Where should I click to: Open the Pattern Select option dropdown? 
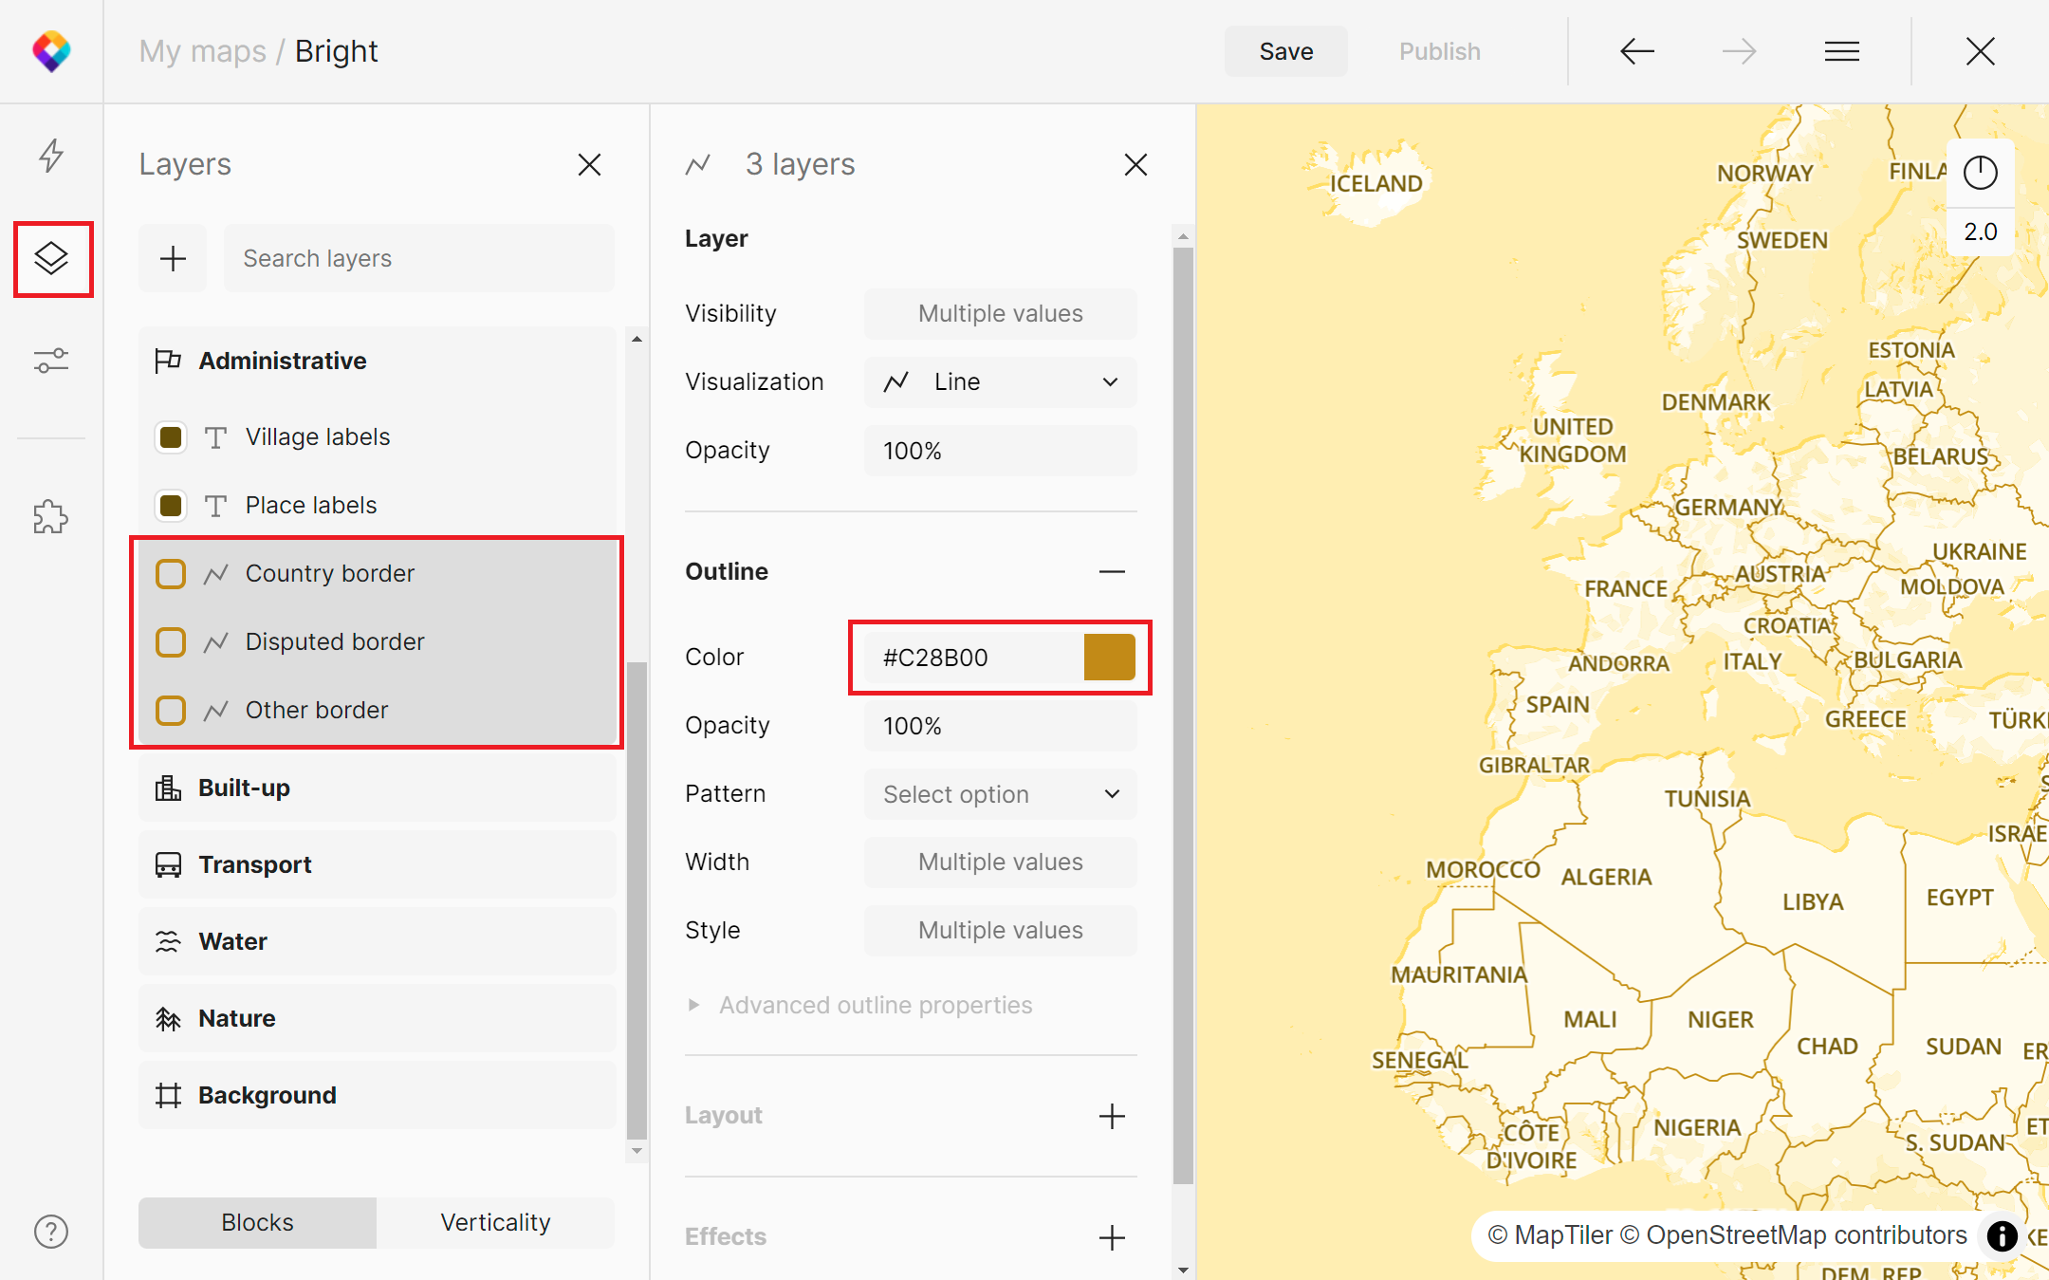(x=1000, y=794)
